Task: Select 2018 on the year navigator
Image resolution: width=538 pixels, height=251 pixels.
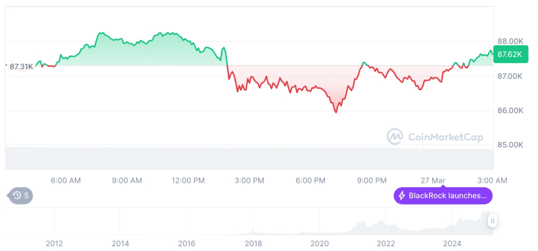Action: [253, 243]
